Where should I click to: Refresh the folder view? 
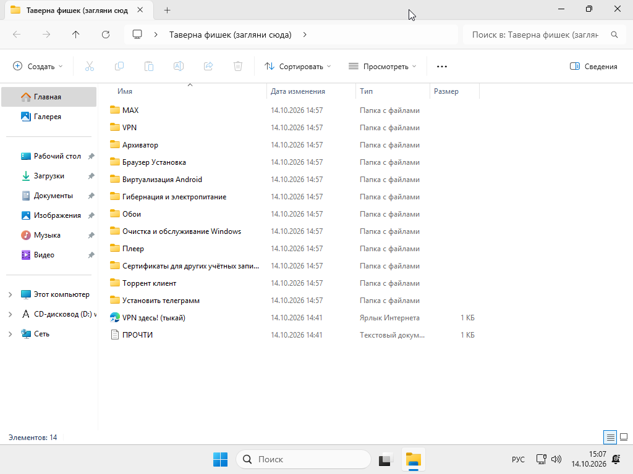106,35
